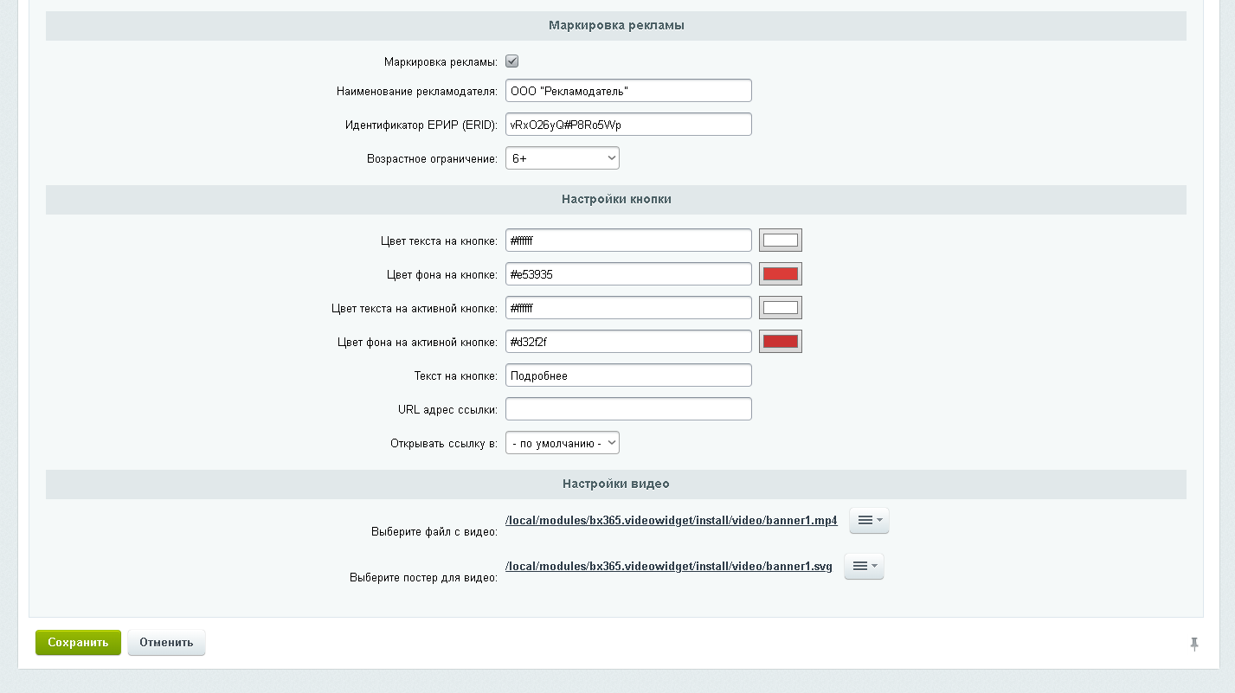Click the #d32f2f active background hex field
Viewport: 1235px width, 693px height.
pos(628,342)
